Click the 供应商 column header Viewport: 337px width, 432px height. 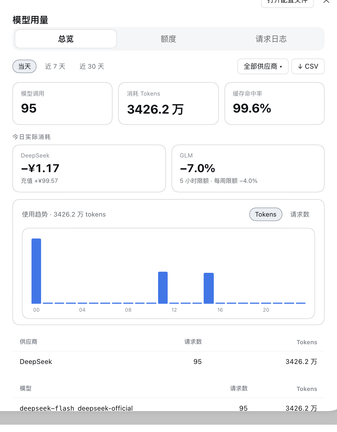tap(28, 342)
